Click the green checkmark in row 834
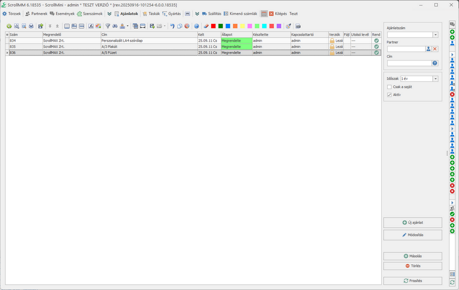The width and height of the screenshot is (459, 290). click(376, 41)
